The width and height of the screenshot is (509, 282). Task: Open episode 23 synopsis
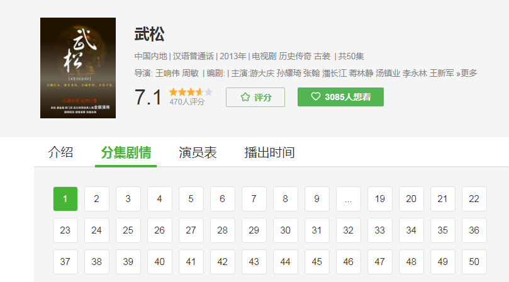65,230
